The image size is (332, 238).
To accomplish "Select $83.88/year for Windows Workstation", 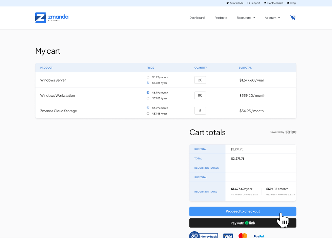I will click(x=148, y=98).
